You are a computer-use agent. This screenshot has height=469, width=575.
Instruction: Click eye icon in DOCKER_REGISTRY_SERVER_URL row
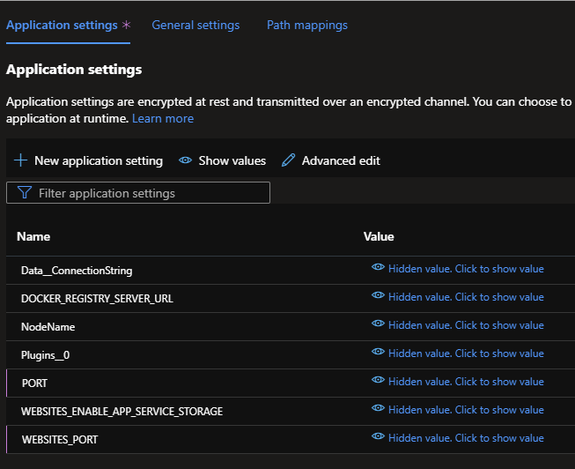pyautogui.click(x=378, y=296)
